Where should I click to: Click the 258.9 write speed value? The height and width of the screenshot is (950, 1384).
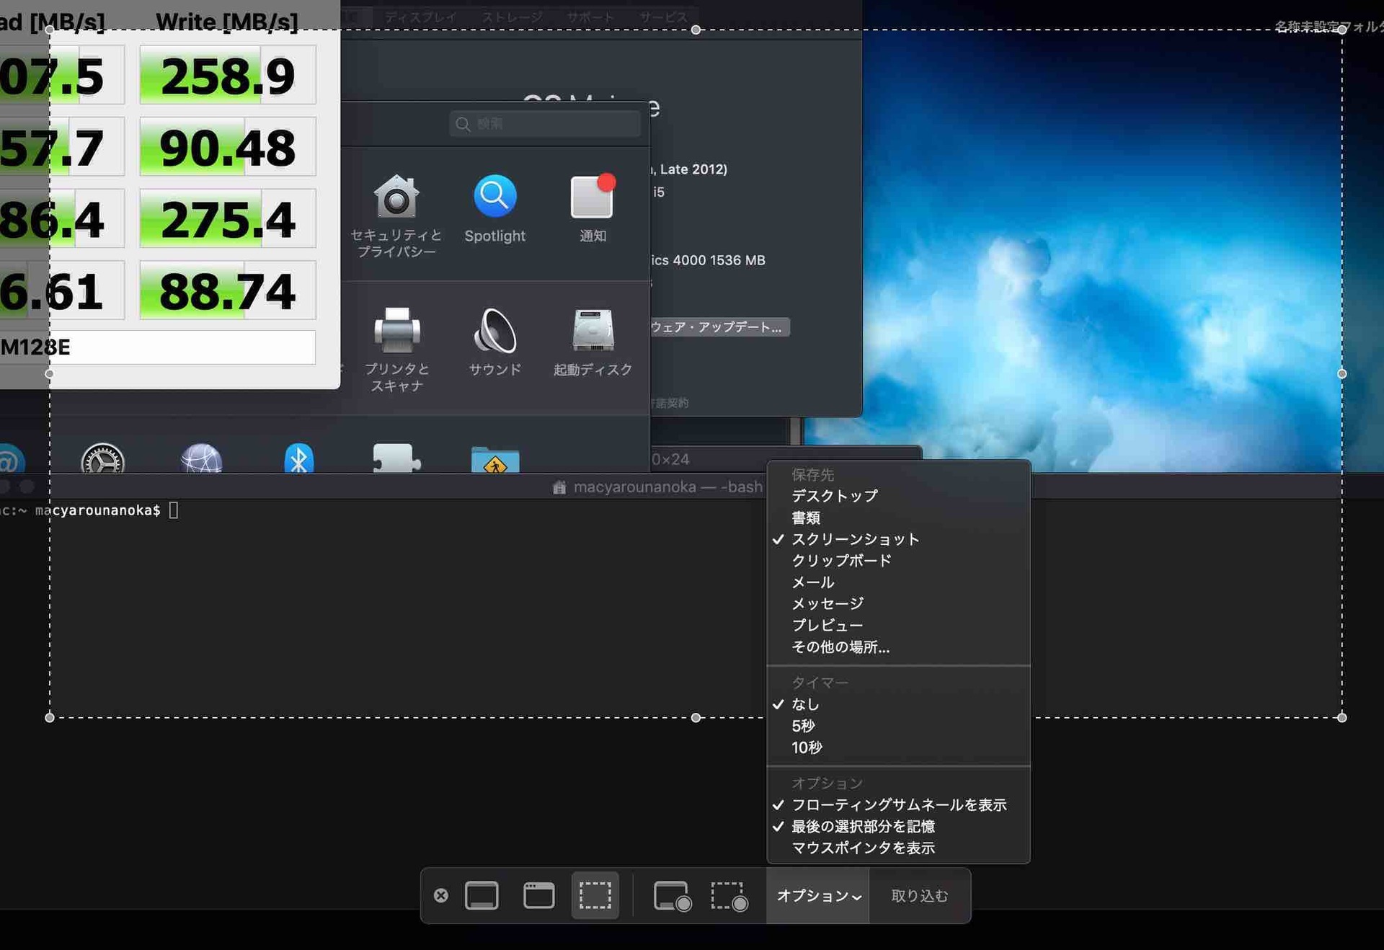point(228,75)
